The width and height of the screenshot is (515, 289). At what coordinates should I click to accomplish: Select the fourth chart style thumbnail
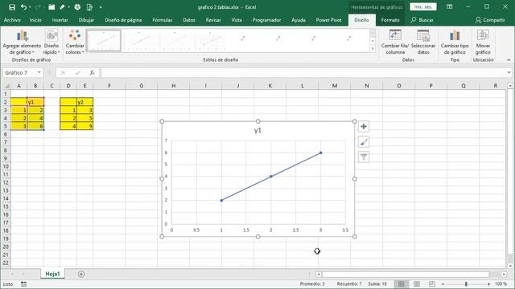point(210,40)
